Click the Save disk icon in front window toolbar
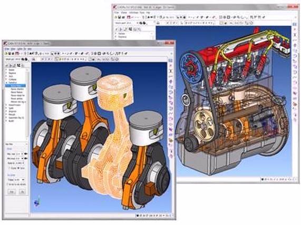This screenshot has width=301, height=225. coord(9,54)
